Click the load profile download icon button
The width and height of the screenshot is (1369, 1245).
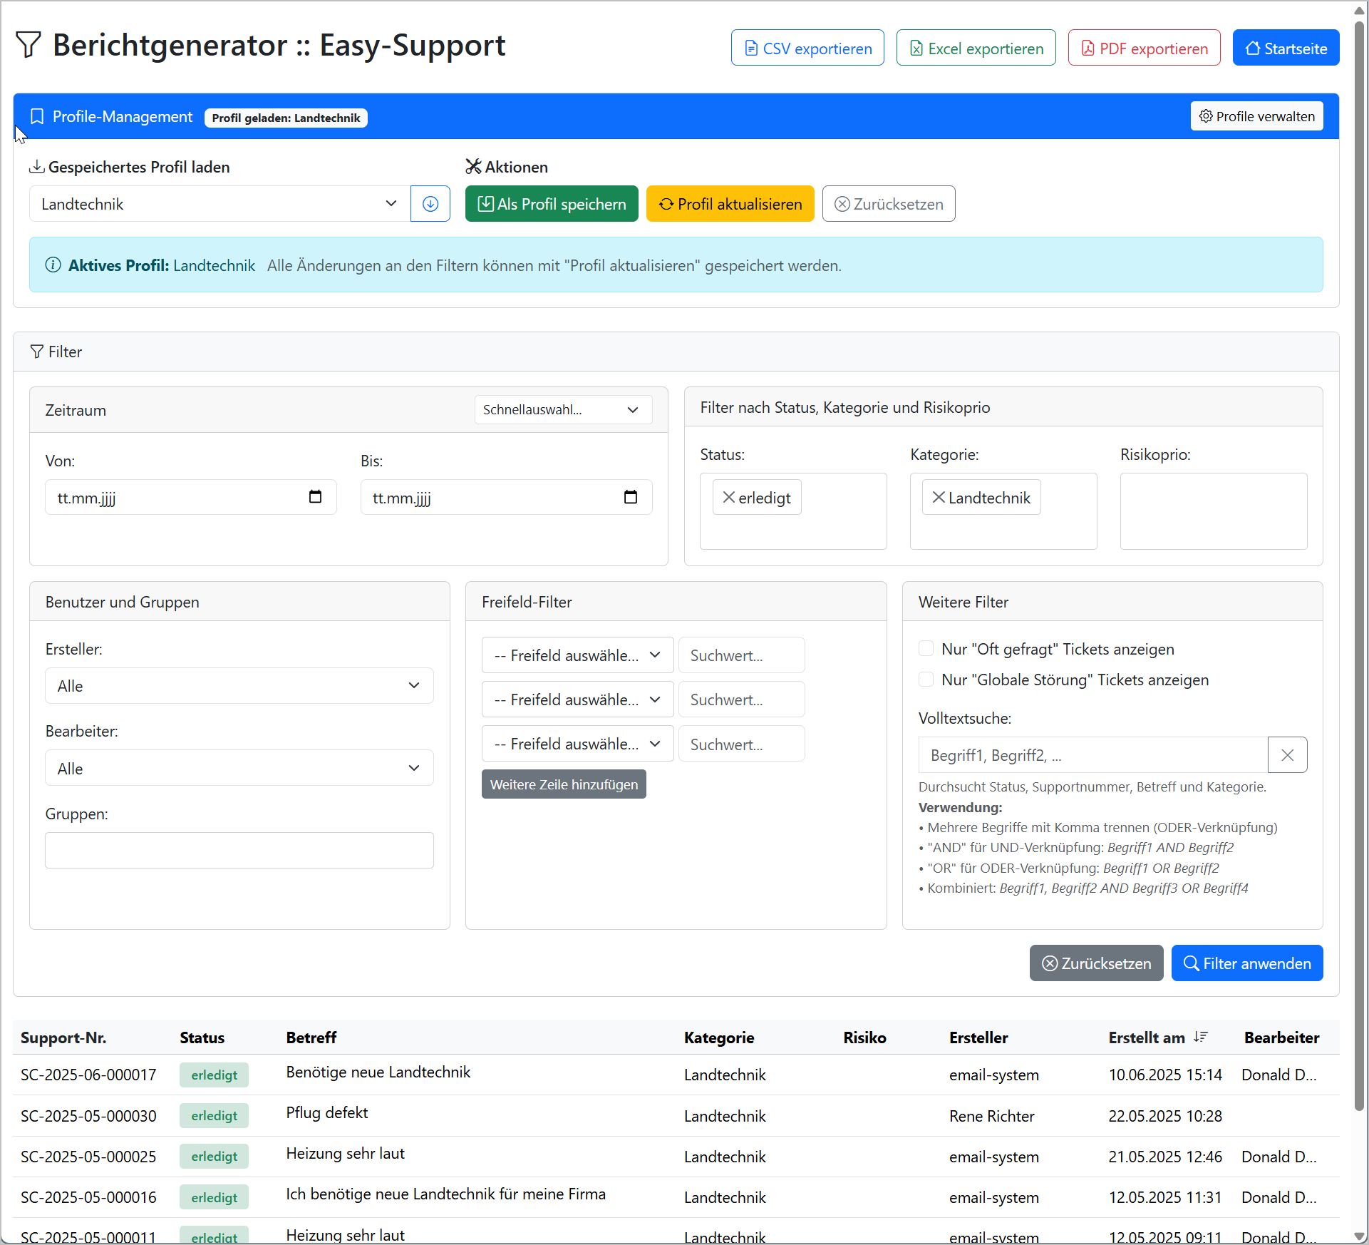pyautogui.click(x=430, y=204)
